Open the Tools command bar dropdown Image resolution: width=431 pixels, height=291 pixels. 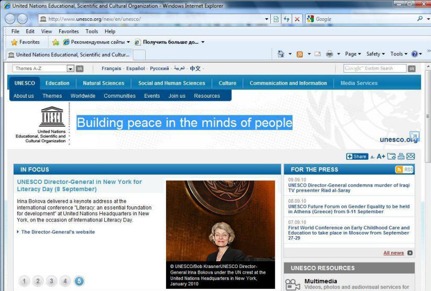399,54
